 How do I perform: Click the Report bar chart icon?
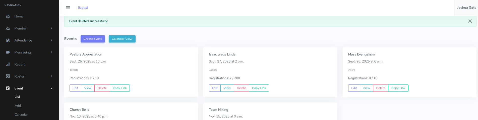(8, 64)
